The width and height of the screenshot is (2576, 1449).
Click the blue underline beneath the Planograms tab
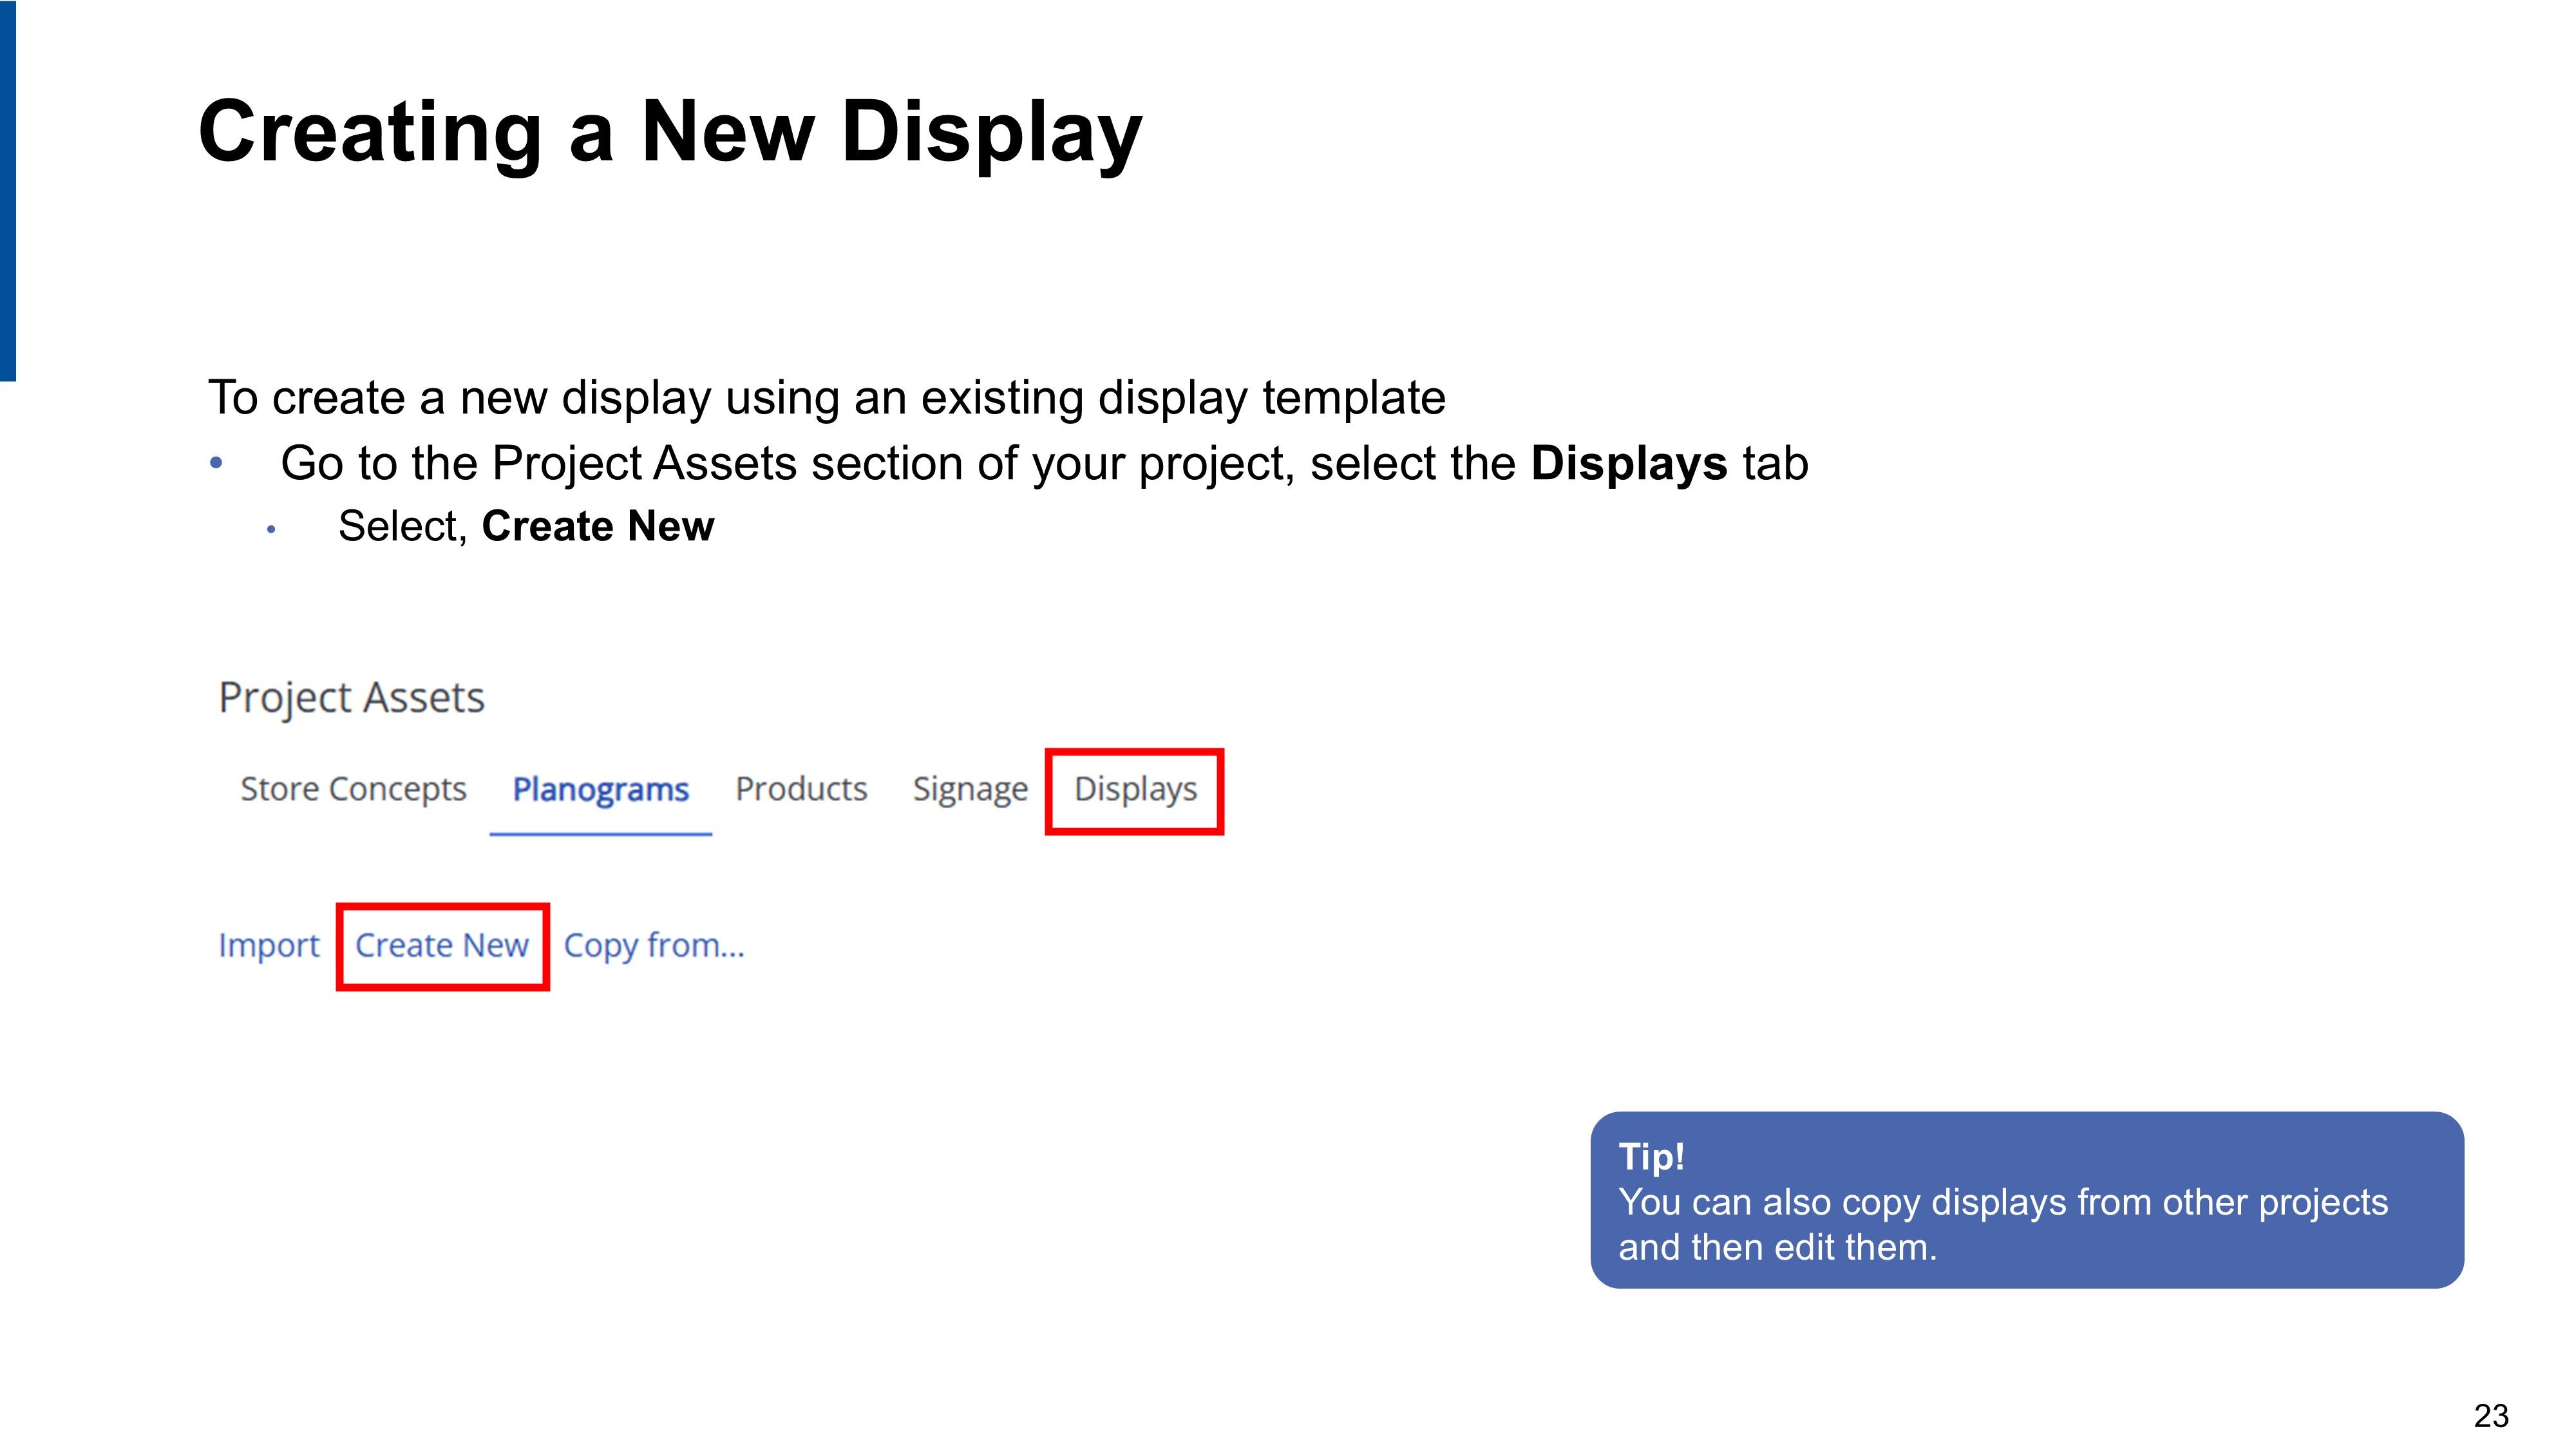(x=600, y=833)
